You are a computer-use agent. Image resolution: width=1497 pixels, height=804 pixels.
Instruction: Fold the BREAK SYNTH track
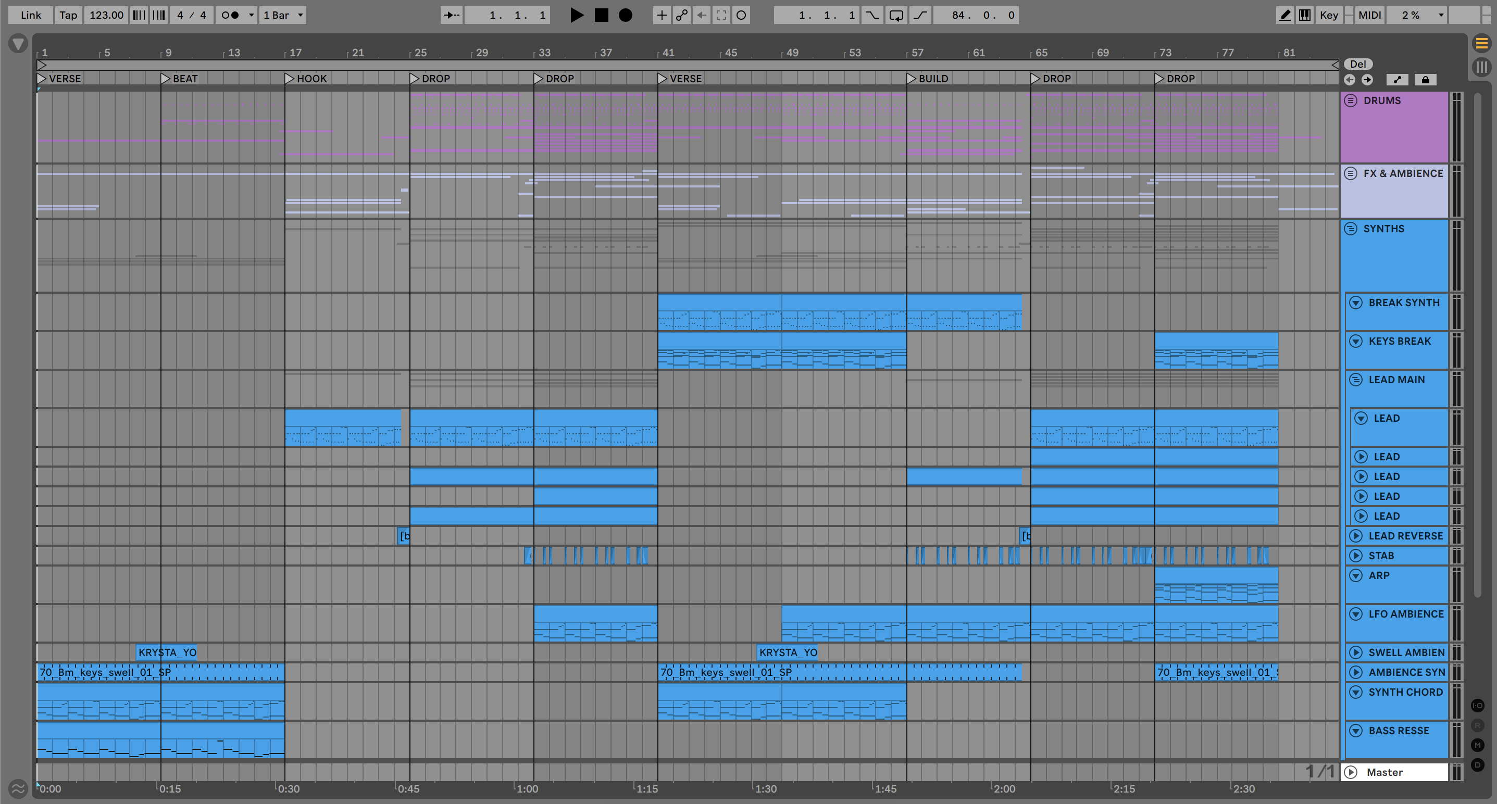pos(1356,302)
